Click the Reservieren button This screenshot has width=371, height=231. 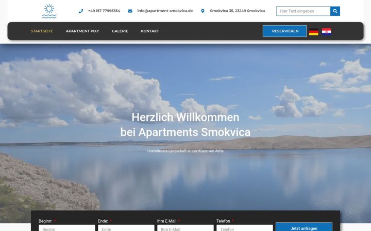tap(284, 31)
